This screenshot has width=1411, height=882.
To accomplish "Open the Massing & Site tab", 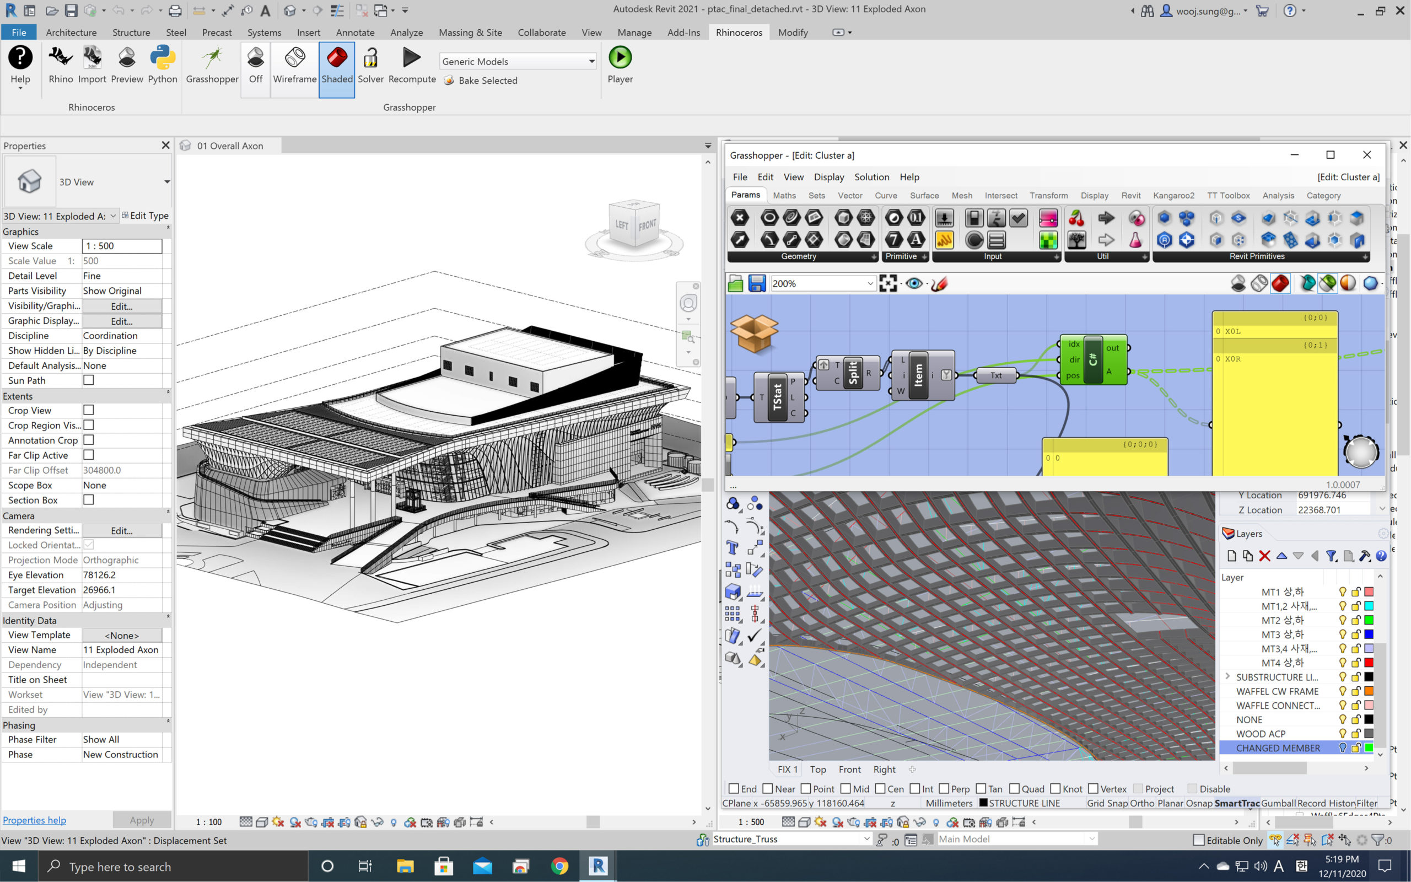I will [470, 32].
